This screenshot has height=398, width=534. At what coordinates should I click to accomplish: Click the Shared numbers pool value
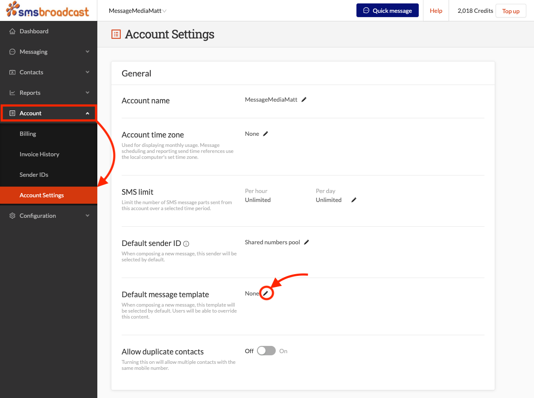(x=272, y=242)
